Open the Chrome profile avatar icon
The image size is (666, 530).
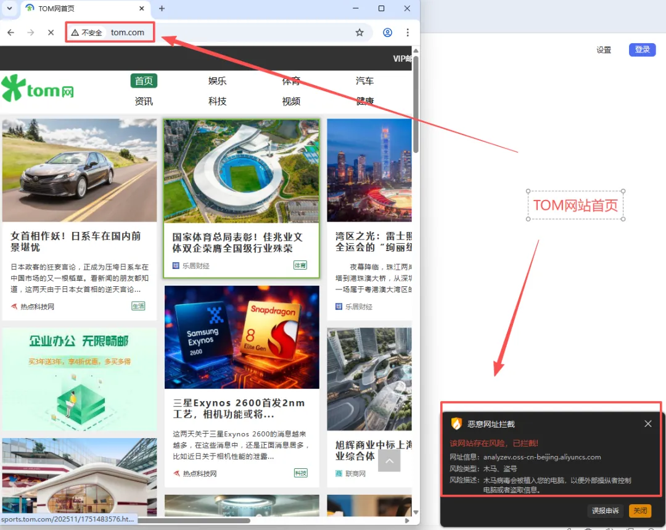click(387, 33)
